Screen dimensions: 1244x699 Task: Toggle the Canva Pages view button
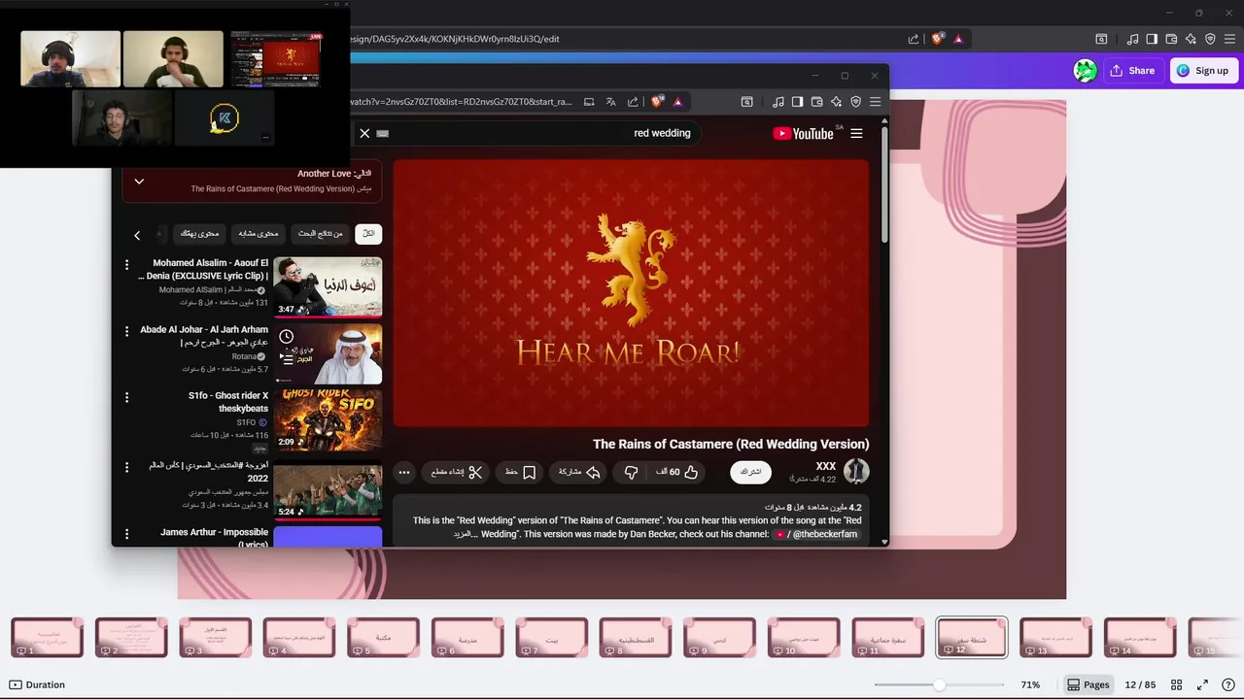(1088, 684)
